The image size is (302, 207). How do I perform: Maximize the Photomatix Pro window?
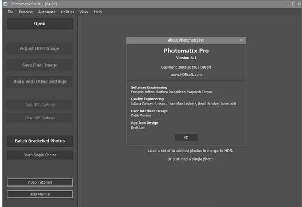point(294,4)
